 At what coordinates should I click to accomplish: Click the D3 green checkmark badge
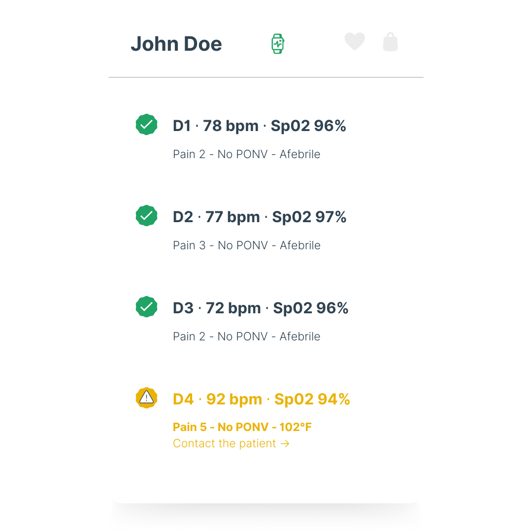[146, 307]
